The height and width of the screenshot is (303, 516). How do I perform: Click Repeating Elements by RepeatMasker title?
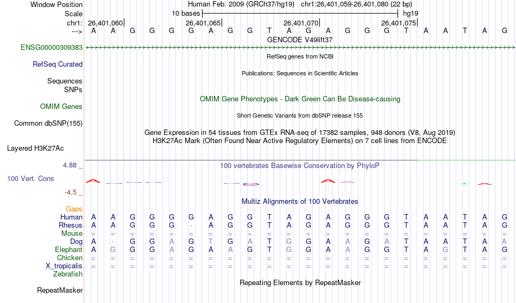pos(300,283)
